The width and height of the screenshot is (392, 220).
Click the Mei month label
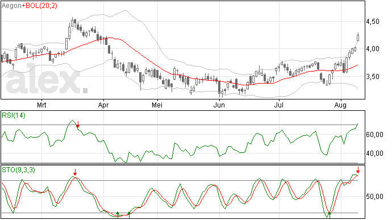click(157, 105)
